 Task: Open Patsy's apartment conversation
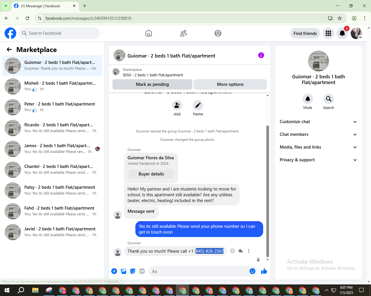tap(52, 190)
